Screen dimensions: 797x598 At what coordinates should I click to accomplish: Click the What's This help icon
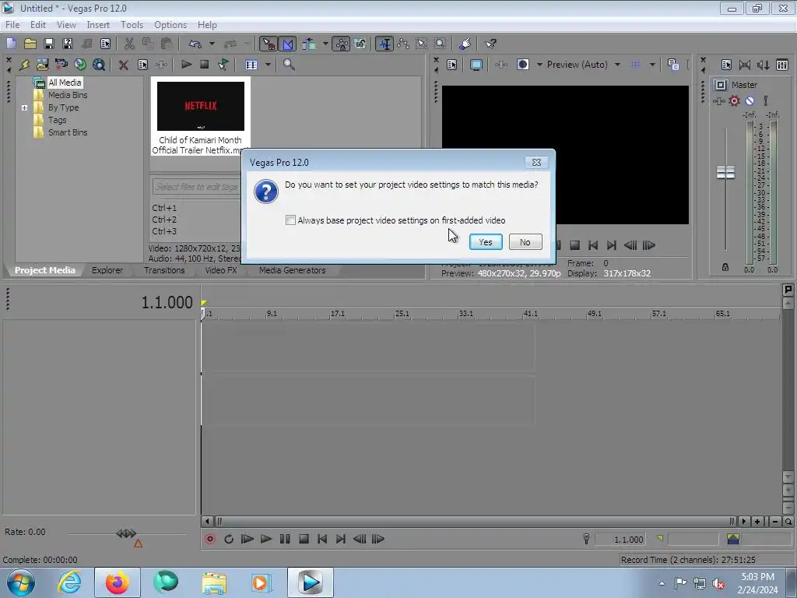click(x=490, y=44)
